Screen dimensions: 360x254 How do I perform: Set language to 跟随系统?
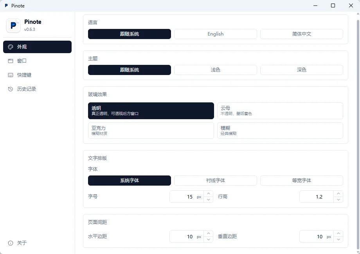130,34
